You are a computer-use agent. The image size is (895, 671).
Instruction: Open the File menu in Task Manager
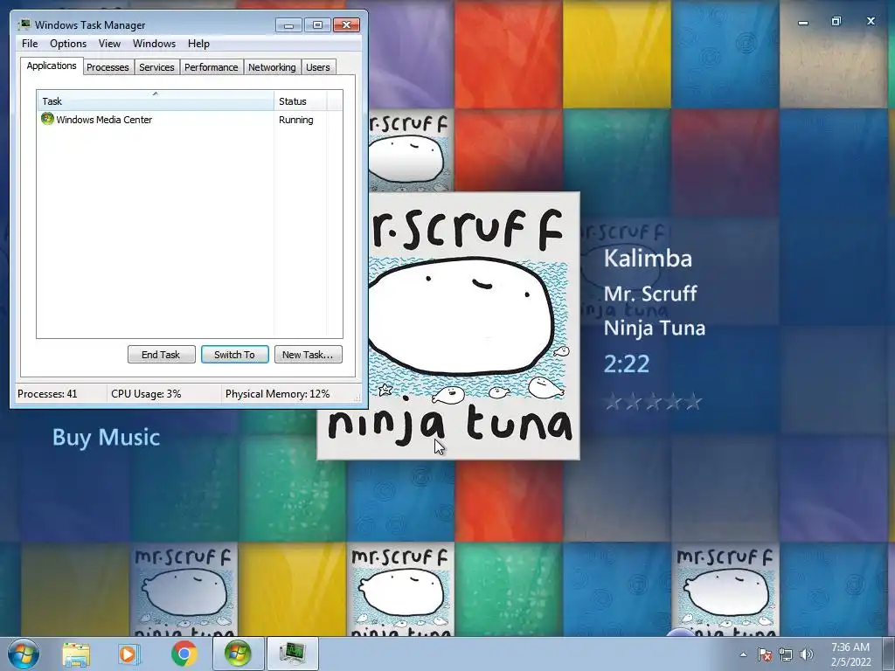[x=30, y=44]
